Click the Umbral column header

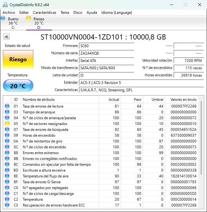coord(154,100)
